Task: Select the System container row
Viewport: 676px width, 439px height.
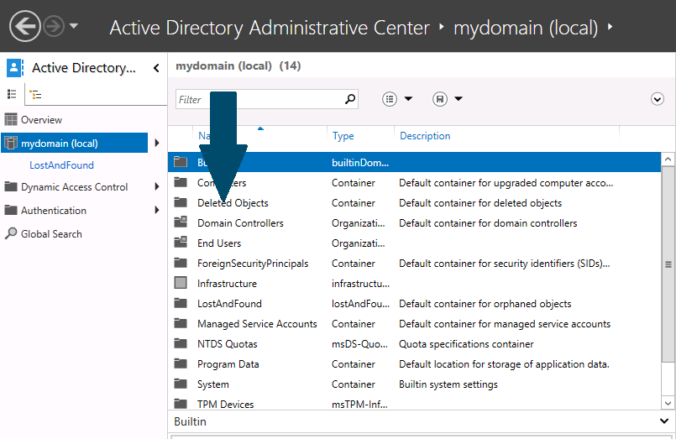Action: [414, 384]
